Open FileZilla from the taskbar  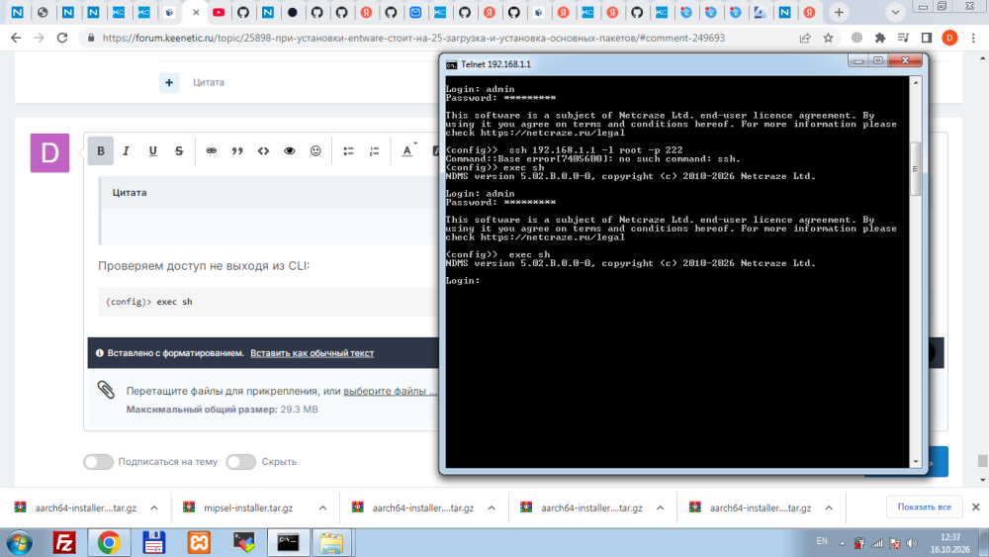point(63,542)
